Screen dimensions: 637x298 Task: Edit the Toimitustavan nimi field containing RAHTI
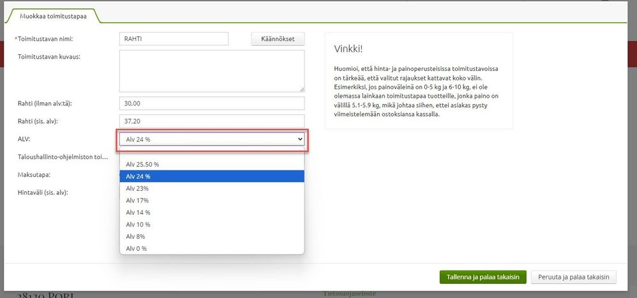[x=174, y=39]
